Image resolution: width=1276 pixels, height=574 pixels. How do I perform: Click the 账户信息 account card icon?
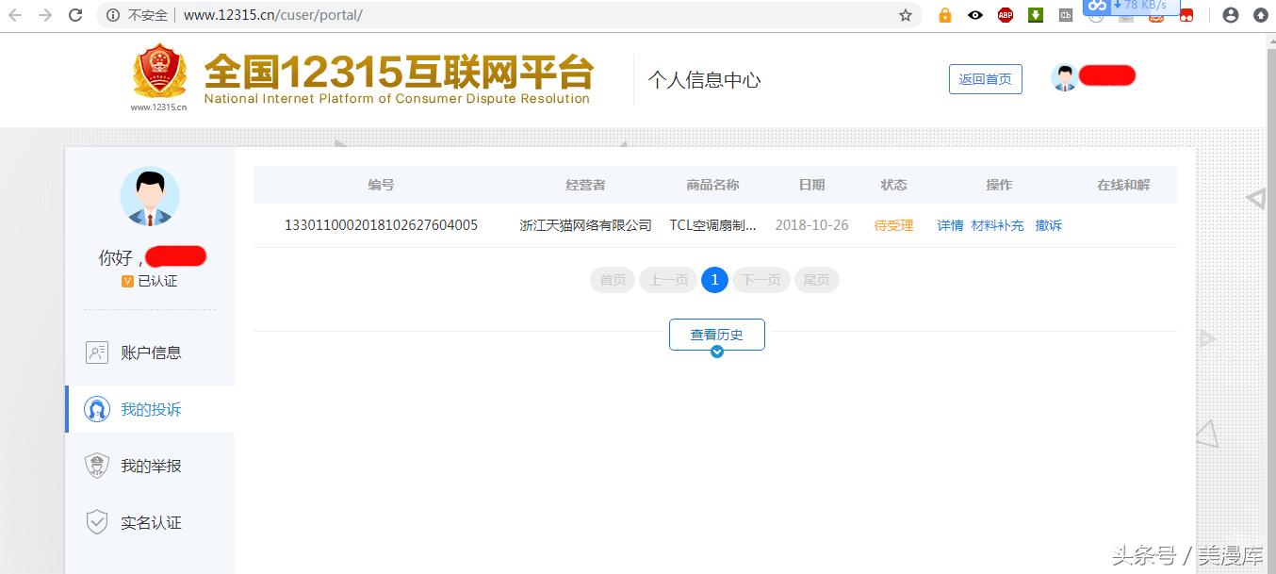97,352
